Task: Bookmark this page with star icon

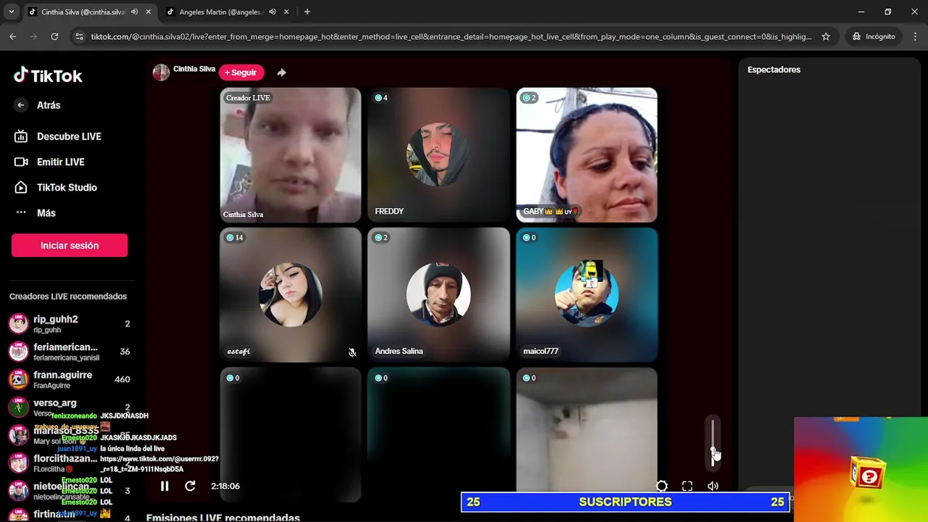Action: 826,36
